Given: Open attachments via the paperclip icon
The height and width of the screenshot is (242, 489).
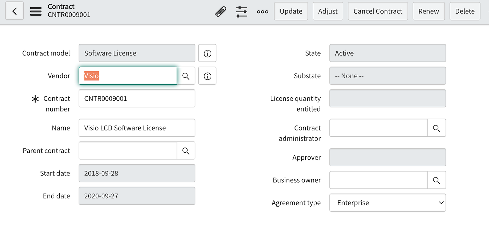Looking at the screenshot, I should [220, 11].
